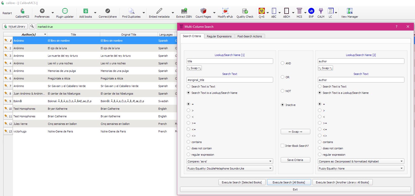Open the Compare 'as-is' dropdown

pos(230,161)
